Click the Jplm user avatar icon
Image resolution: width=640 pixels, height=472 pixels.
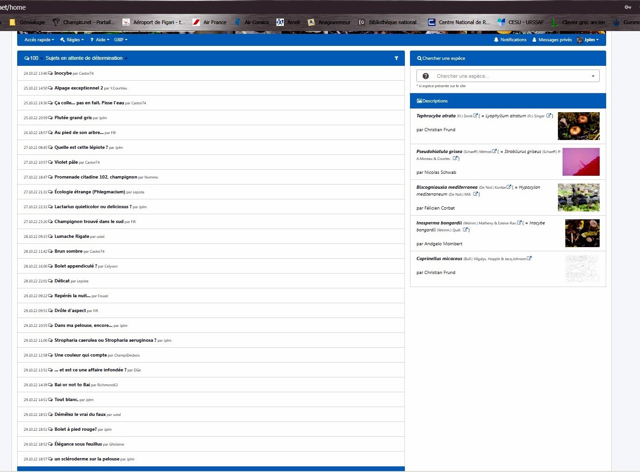pyautogui.click(x=580, y=40)
